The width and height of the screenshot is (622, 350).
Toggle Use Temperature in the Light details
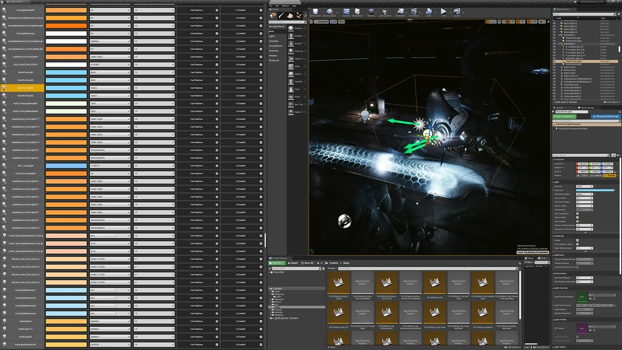point(577,214)
